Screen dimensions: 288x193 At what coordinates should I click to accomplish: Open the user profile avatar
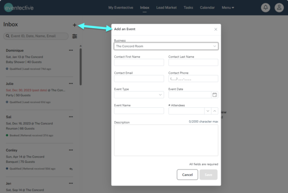tap(279, 8)
